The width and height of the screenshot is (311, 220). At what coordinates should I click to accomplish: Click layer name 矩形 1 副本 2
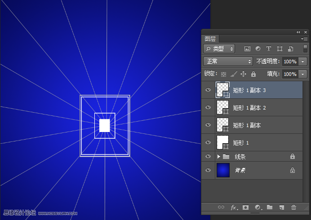[249, 108]
